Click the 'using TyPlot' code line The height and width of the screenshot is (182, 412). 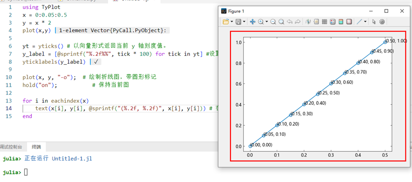[x=41, y=7]
